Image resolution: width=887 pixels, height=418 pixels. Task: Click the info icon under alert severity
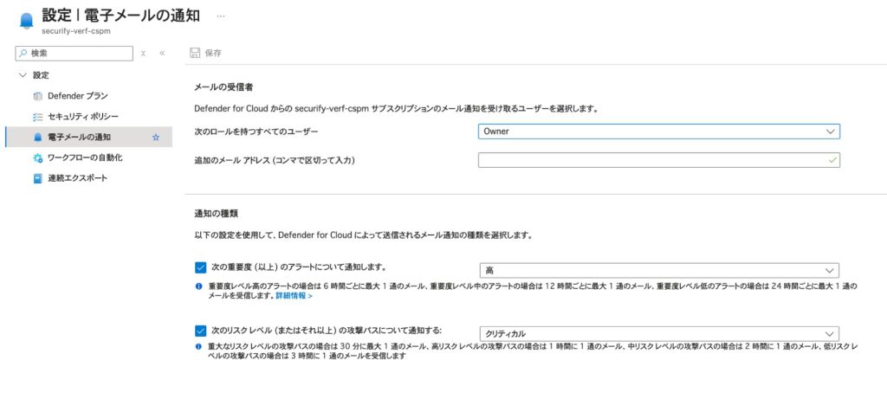199,286
